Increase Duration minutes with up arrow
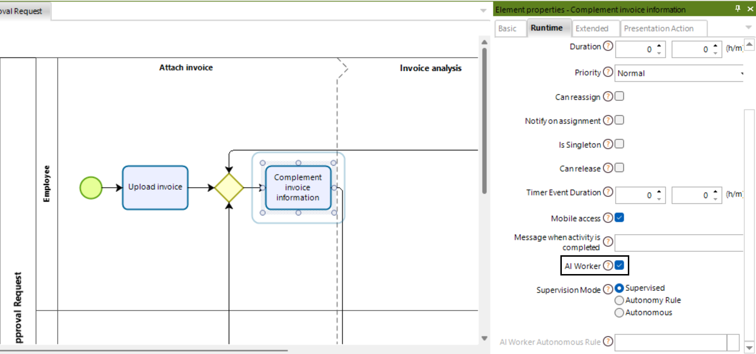The height and width of the screenshot is (354, 756). 716,46
